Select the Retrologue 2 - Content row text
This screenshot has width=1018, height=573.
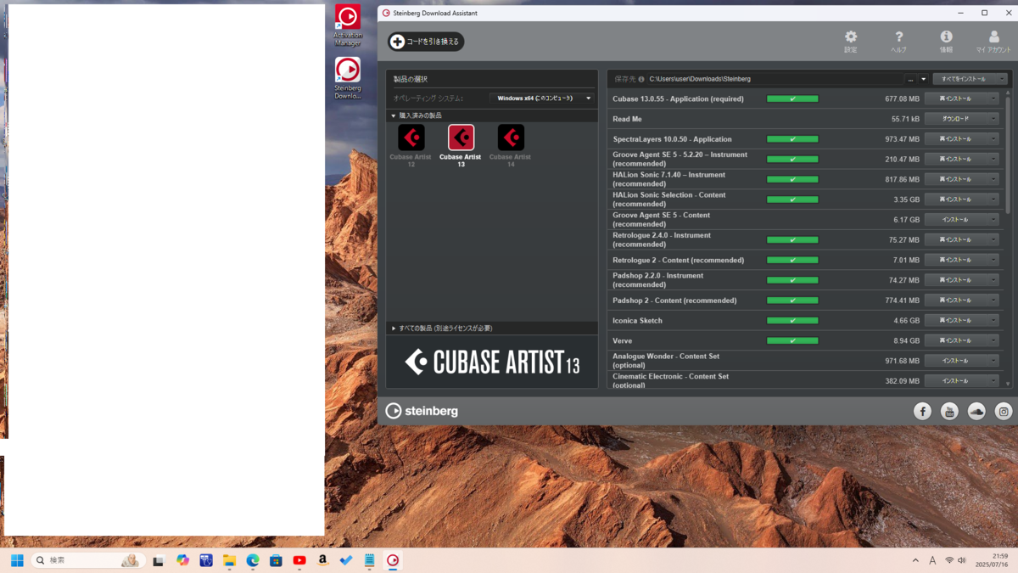pos(678,261)
